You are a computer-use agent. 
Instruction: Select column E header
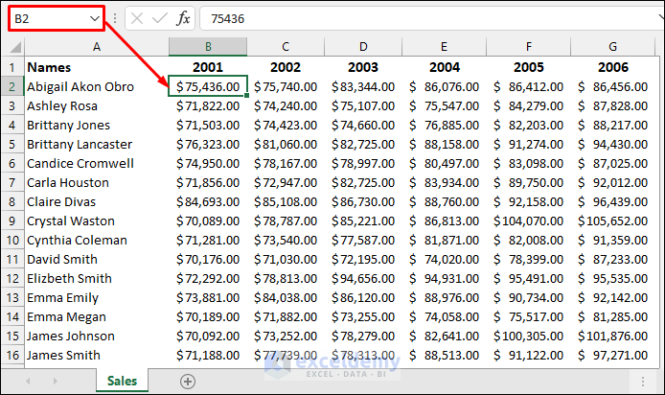pos(444,47)
